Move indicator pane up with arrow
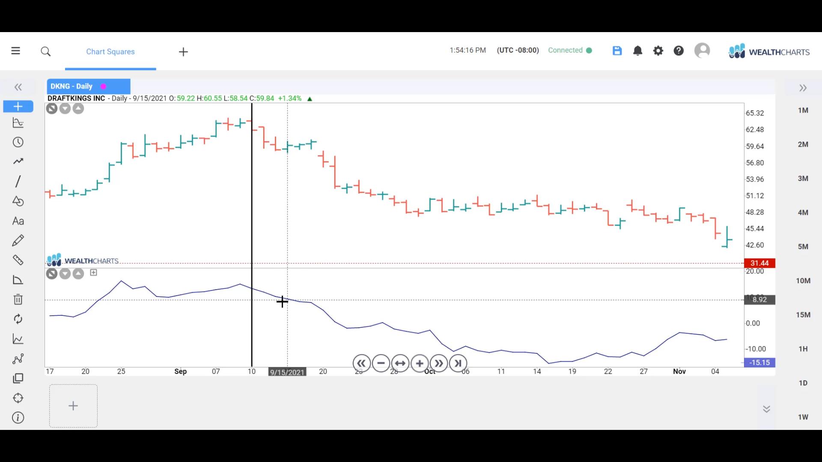Screen dimensions: 822x462 coord(78,274)
